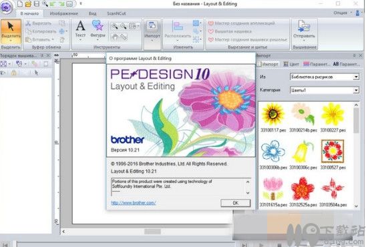Switch to the Импорт panel tab

268,64
